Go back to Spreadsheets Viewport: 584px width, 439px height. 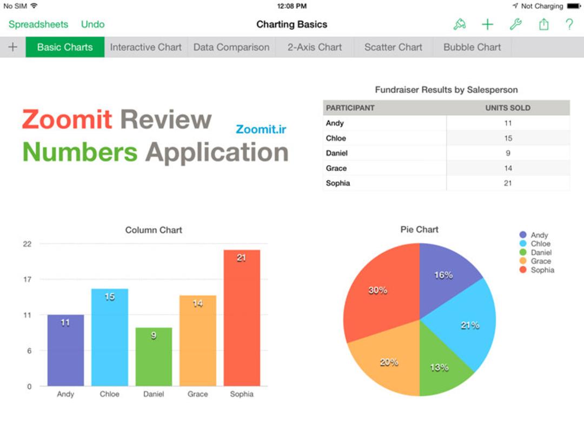point(38,24)
